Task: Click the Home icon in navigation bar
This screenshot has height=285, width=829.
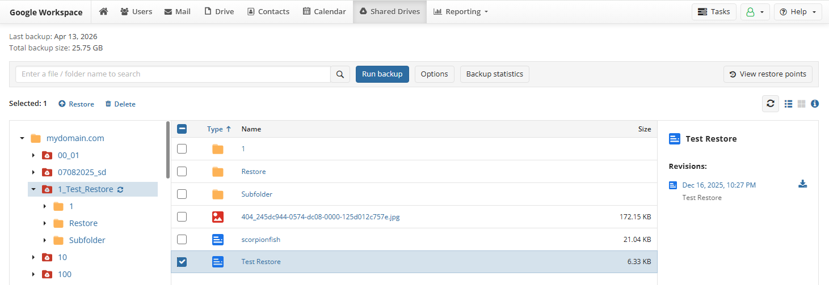Action: (103, 11)
